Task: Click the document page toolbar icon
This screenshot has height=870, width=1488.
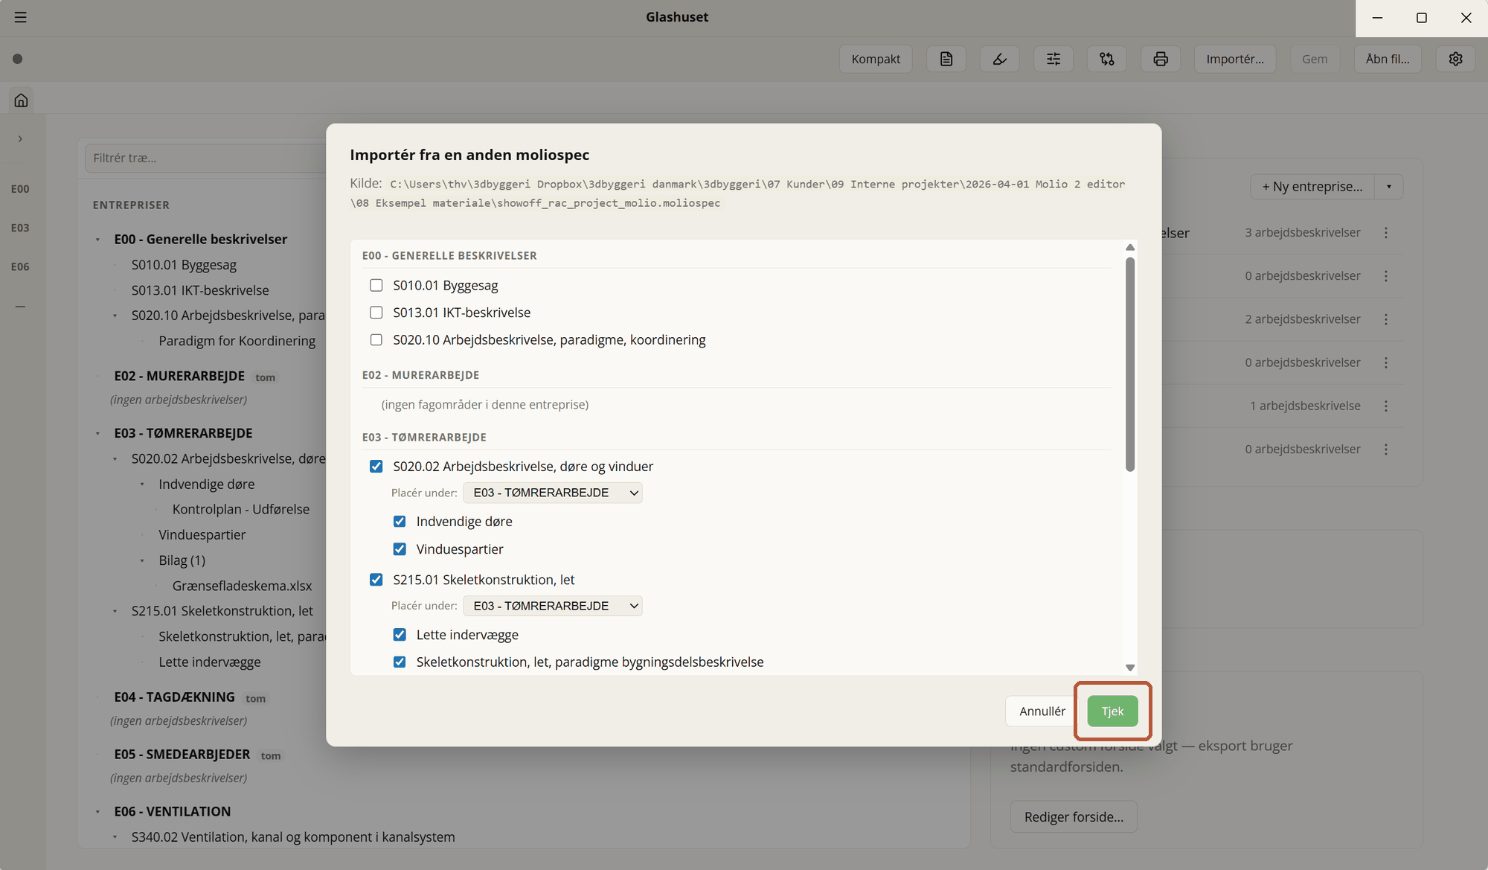Action: [x=946, y=59]
